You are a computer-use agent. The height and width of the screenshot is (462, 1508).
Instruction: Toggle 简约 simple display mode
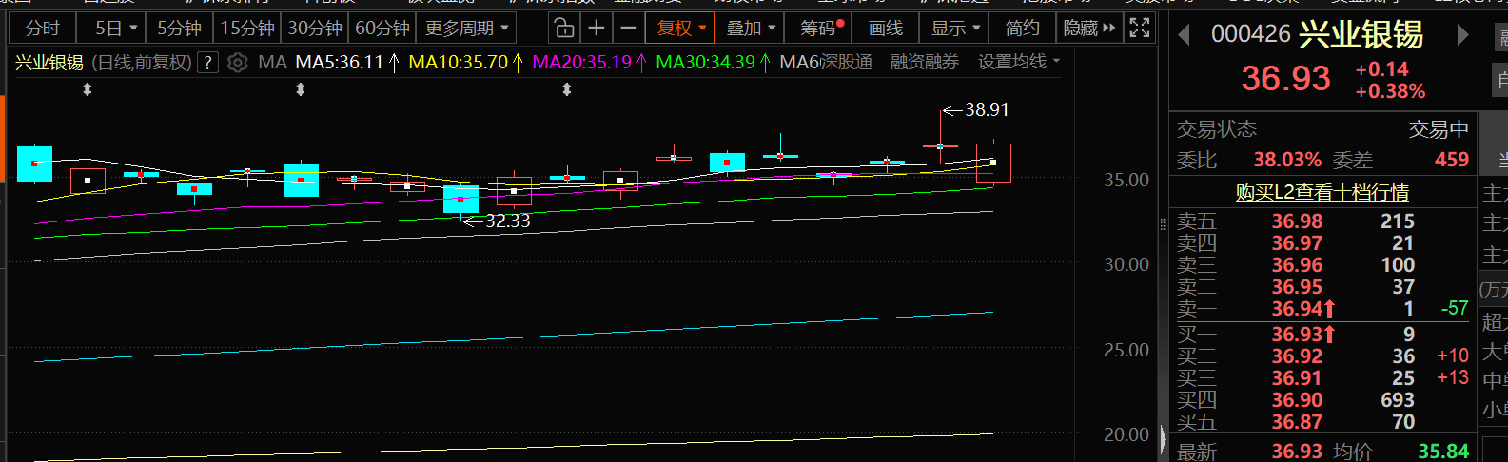point(1022,29)
